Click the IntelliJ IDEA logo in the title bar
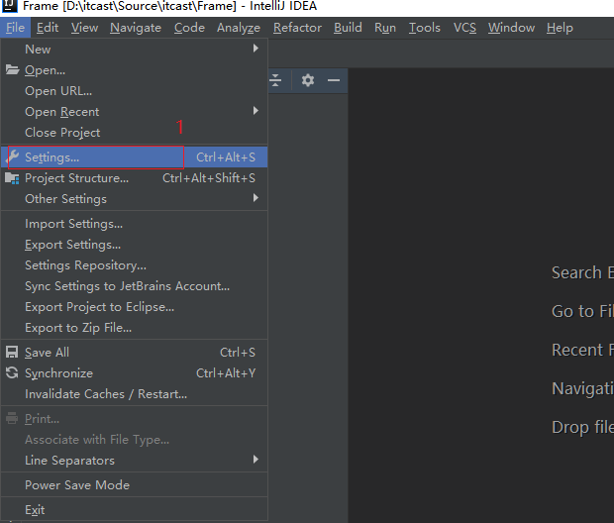The height and width of the screenshot is (523, 614). [x=9, y=6]
